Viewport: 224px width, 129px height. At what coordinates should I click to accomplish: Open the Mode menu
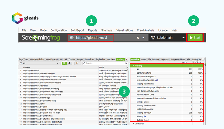tap(43, 30)
